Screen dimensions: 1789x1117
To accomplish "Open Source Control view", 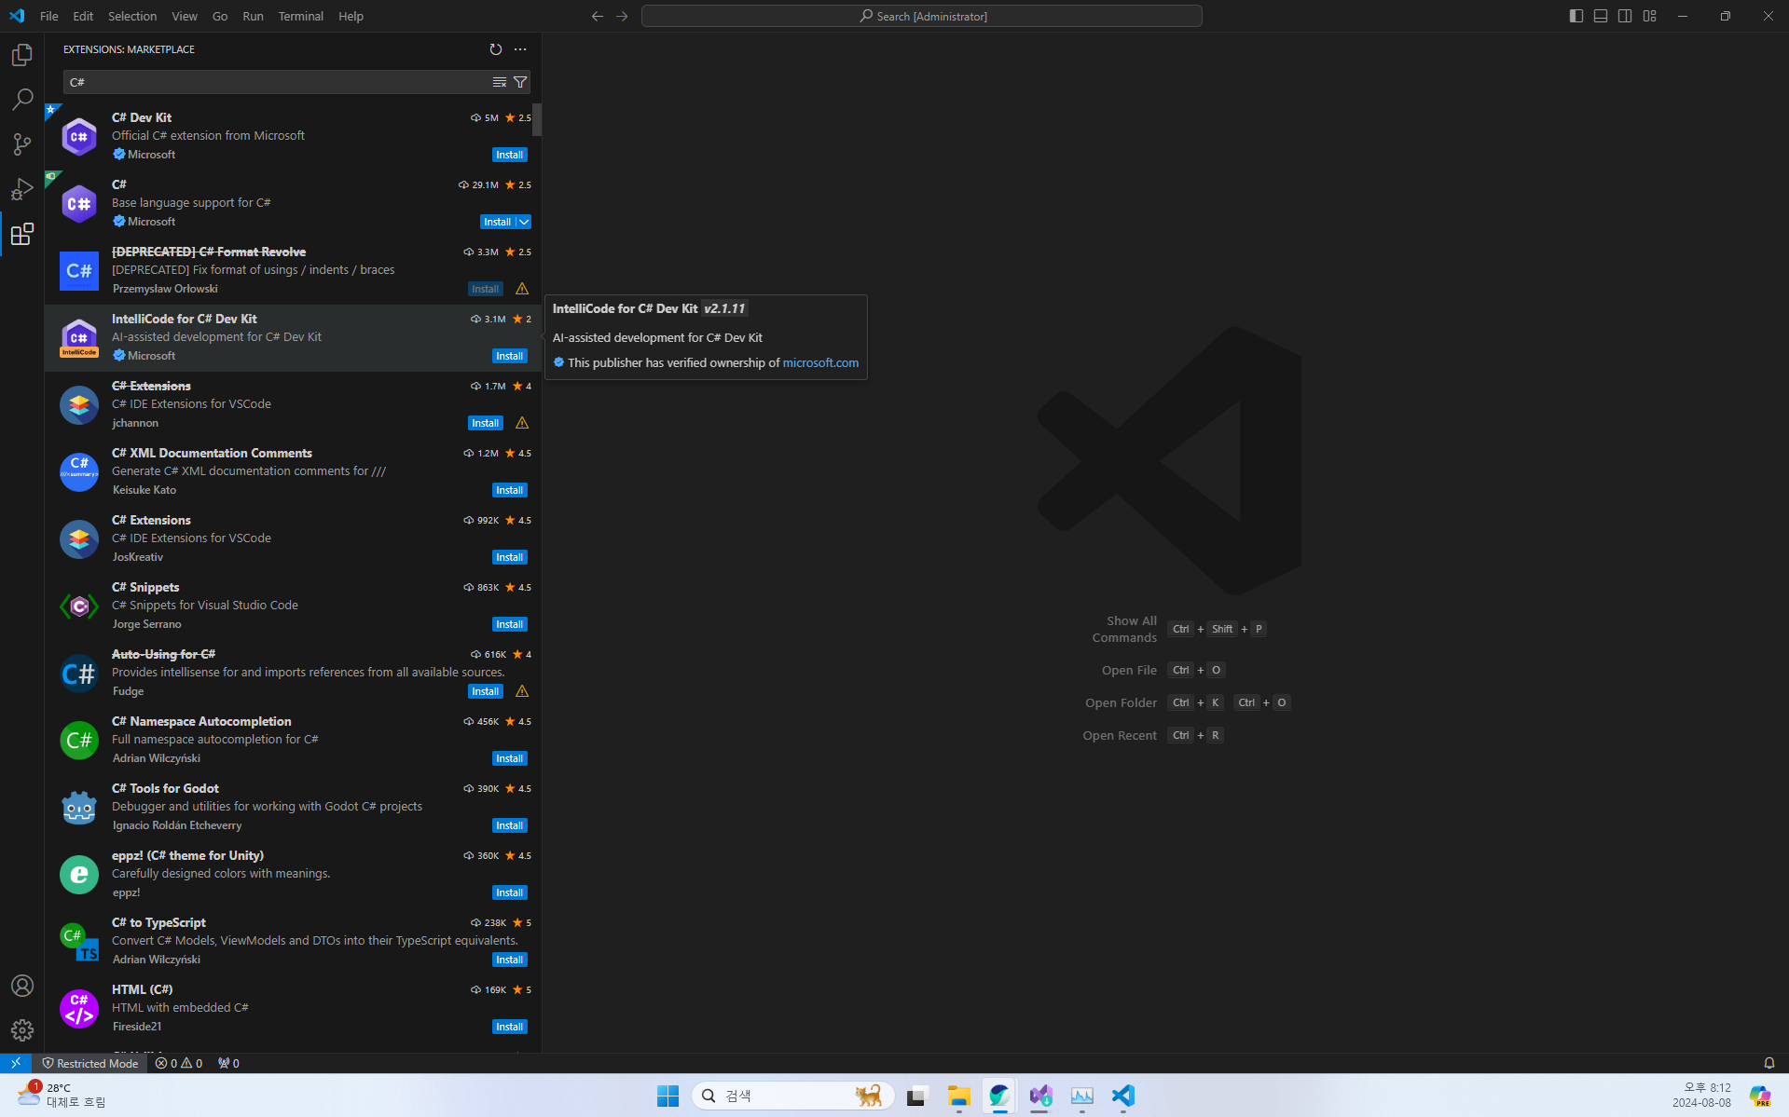I will 22,143.
